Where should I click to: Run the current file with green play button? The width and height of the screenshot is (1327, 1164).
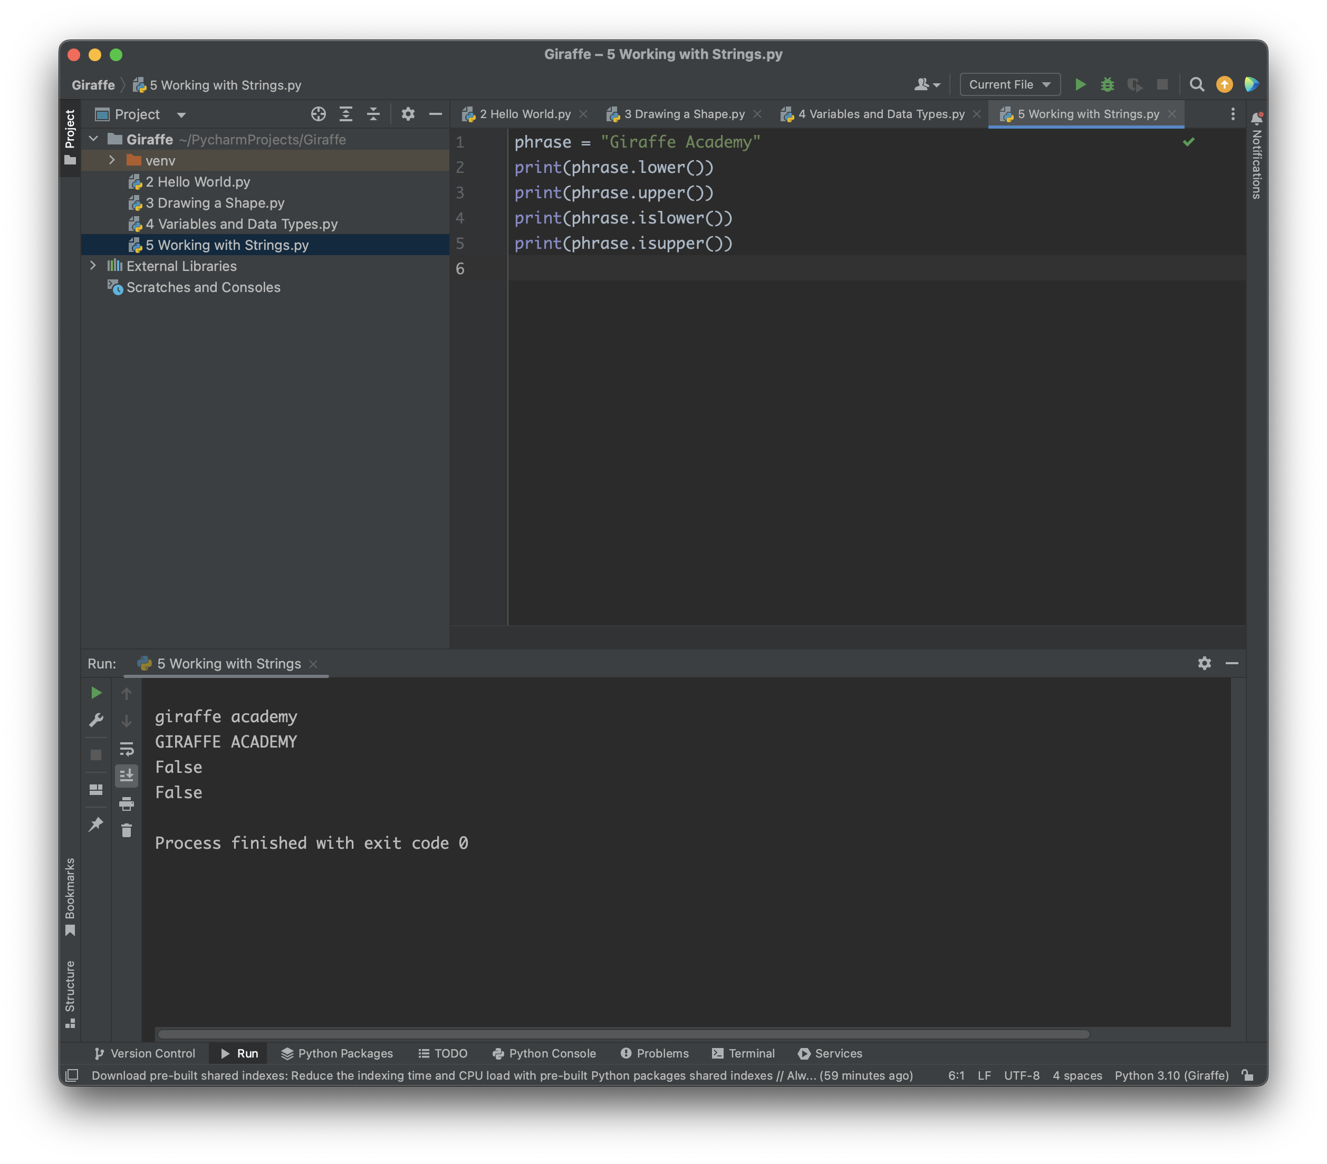1080,84
